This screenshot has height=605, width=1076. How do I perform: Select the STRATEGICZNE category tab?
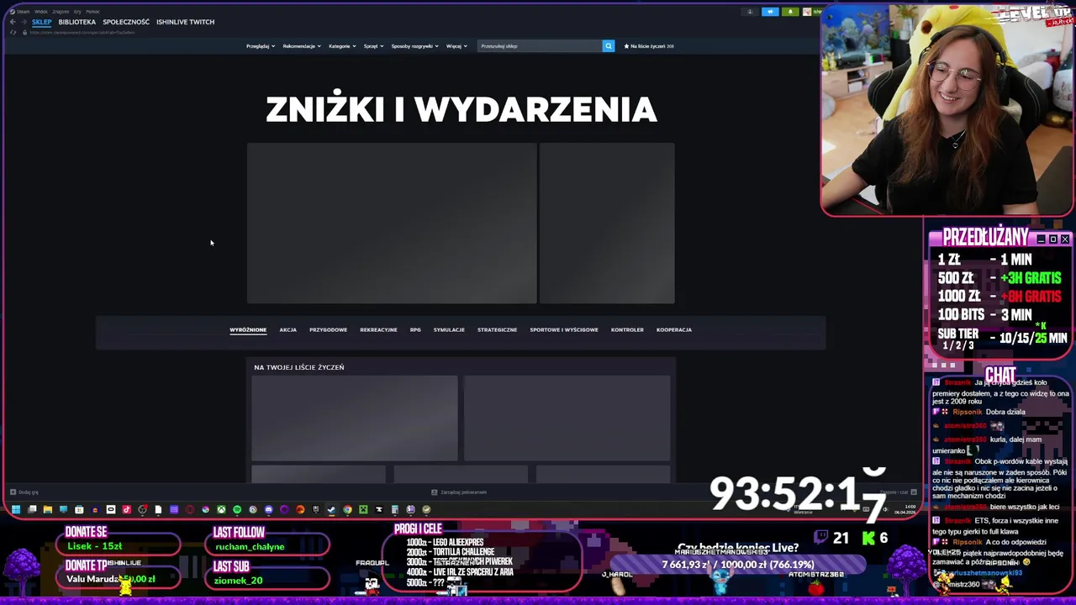497,330
